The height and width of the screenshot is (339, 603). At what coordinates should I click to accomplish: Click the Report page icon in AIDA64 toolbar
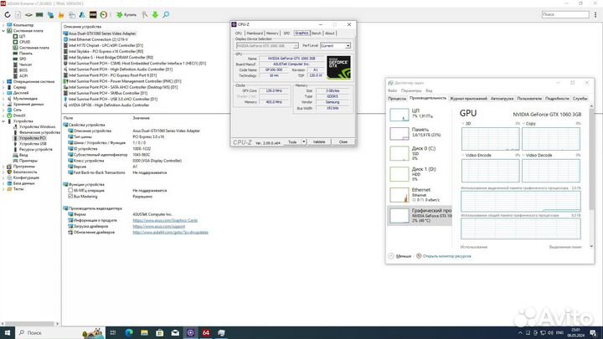click(18, 14)
